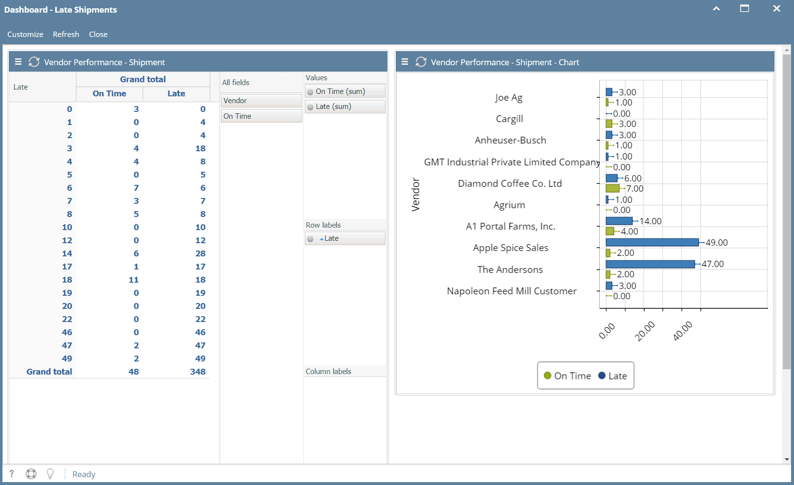The height and width of the screenshot is (485, 794).
Task: Click row label 46 in the pivot table
Action: (67, 332)
